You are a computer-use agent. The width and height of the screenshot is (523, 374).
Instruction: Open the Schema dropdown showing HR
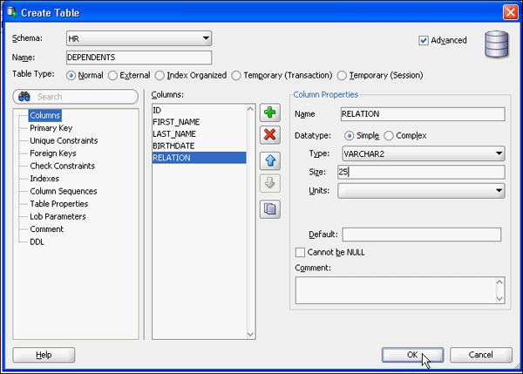point(139,38)
